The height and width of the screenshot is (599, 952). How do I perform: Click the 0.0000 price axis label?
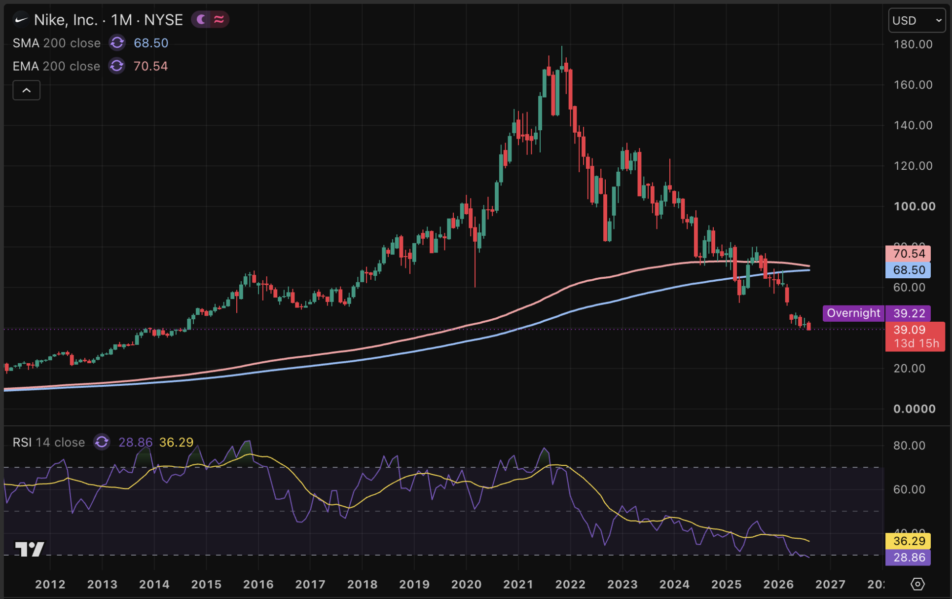coord(915,409)
